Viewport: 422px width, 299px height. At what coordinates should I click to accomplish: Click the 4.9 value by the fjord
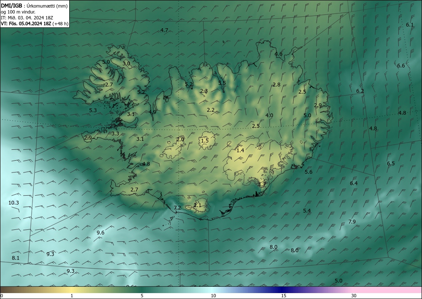[x=152, y=112]
